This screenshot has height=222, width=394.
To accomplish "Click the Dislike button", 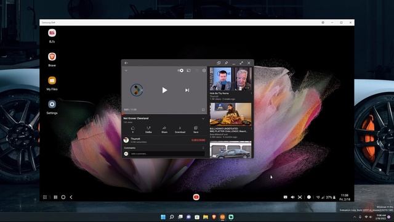I will pyautogui.click(x=148, y=129).
